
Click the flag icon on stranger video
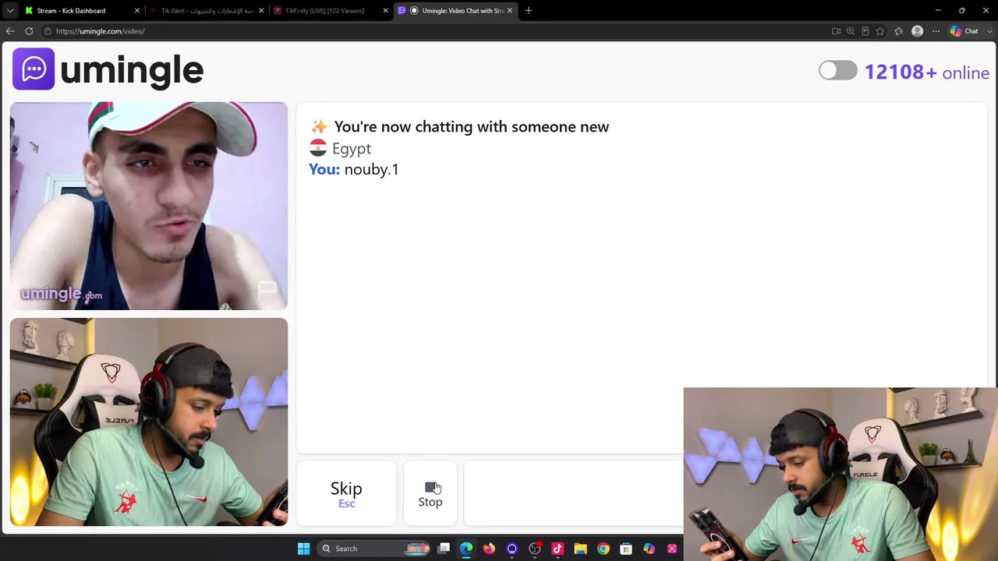pyautogui.click(x=267, y=291)
